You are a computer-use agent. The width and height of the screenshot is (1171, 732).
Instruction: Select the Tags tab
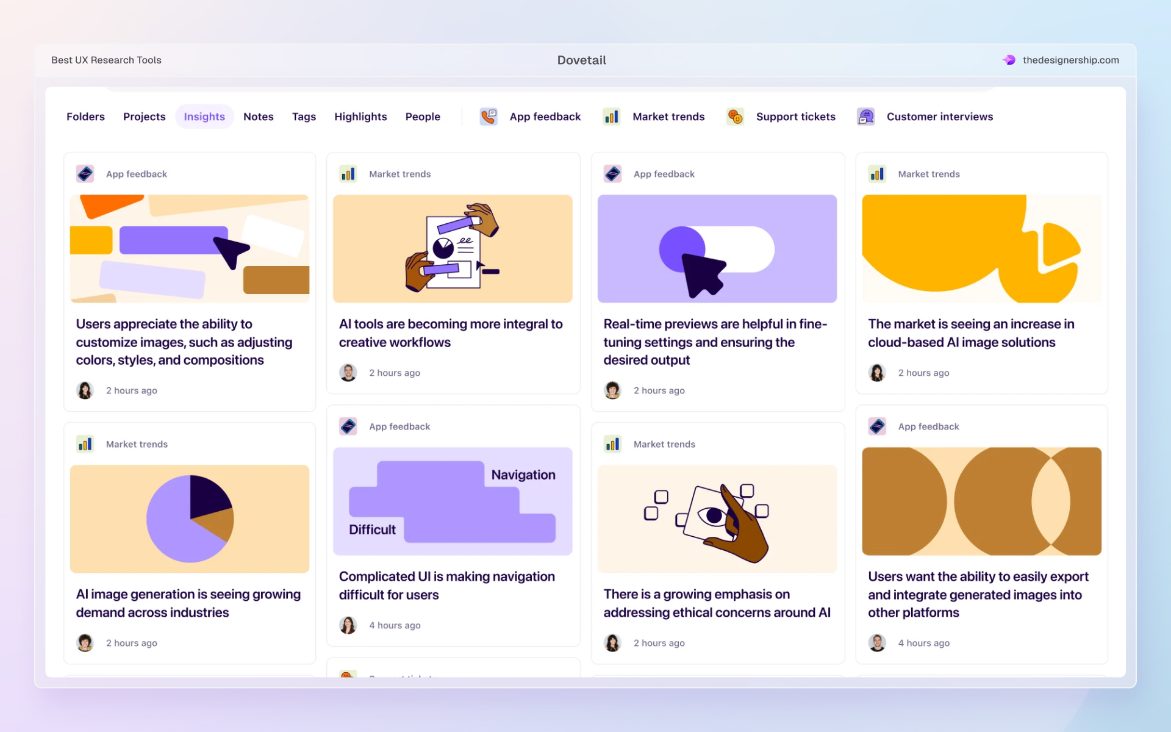304,117
